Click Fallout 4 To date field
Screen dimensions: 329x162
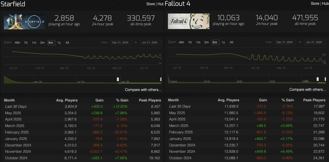point(315,42)
